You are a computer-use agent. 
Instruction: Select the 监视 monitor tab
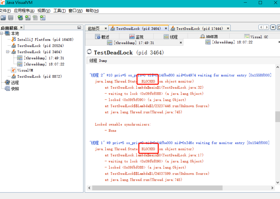click(136, 37)
